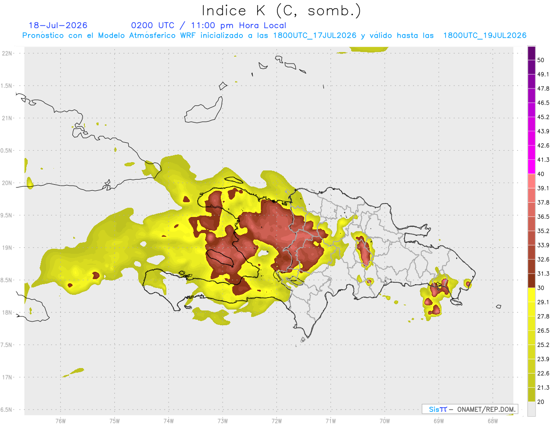
Task: Click the colorbar value 26.5
Action: point(543,331)
